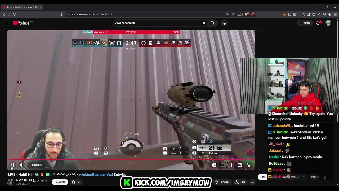This screenshot has width=339, height=191.
Task: Focus the 'yoyo spacetoon' search field
Action: (158, 23)
